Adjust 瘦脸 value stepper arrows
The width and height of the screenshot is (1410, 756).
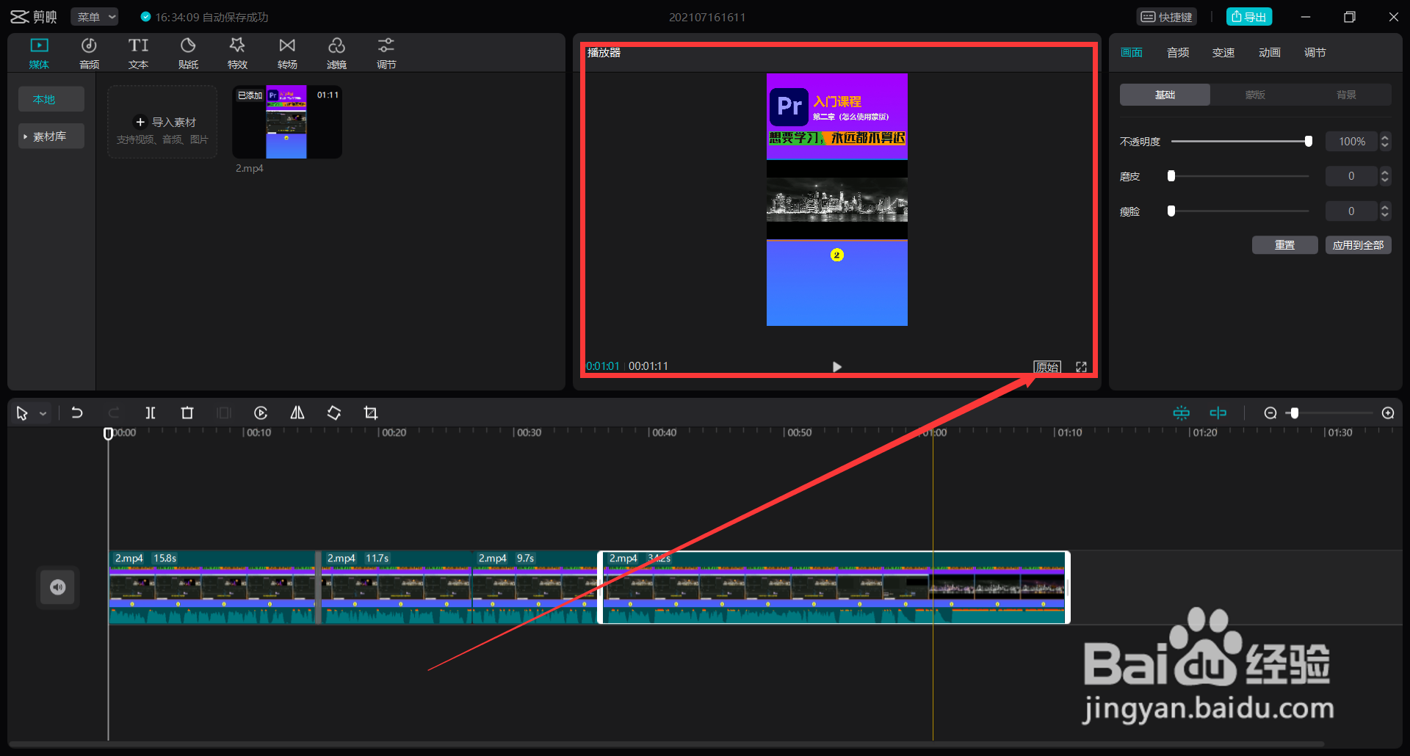(1385, 211)
